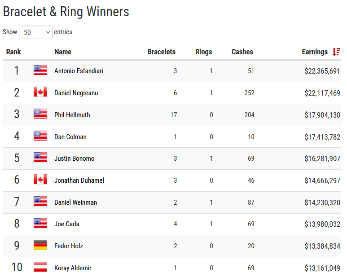The height and width of the screenshot is (277, 347).
Task: Open Phil Hellmuth player link
Action: point(72,115)
